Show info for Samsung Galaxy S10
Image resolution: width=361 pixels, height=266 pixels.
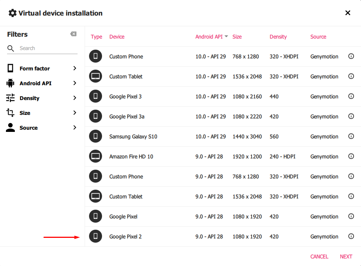[x=351, y=136]
